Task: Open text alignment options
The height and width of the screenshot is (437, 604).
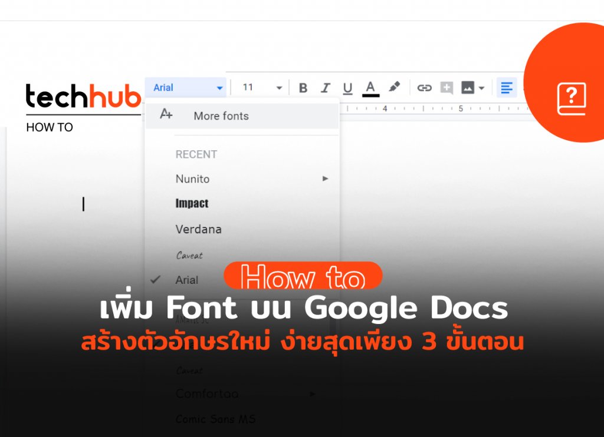Action: point(506,87)
